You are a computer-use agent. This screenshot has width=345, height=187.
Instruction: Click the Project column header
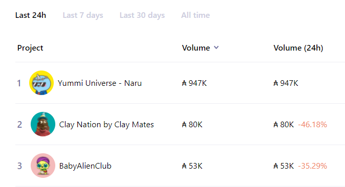click(30, 48)
